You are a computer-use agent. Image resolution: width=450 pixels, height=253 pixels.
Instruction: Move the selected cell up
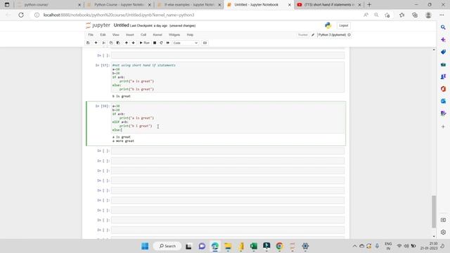tap(127, 43)
